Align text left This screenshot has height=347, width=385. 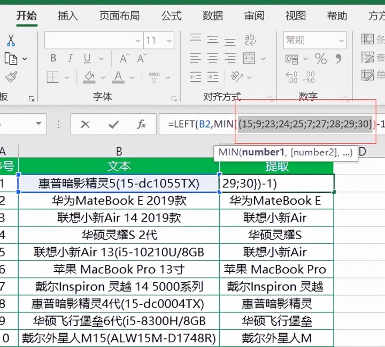[196, 59]
